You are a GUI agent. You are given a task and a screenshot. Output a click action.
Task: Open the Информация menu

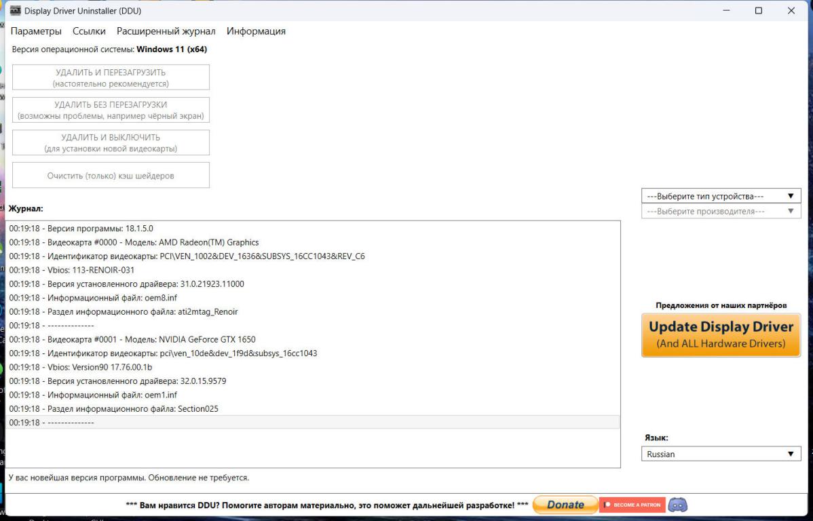(x=256, y=31)
